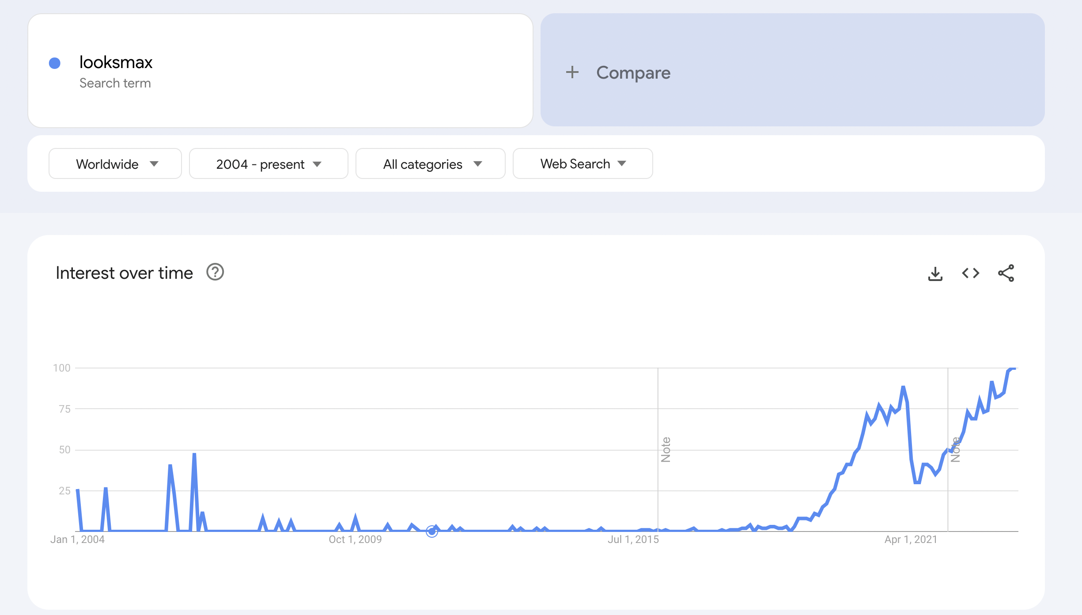Click the plus icon beside Compare
Image resolution: width=1082 pixels, height=615 pixels.
point(572,72)
